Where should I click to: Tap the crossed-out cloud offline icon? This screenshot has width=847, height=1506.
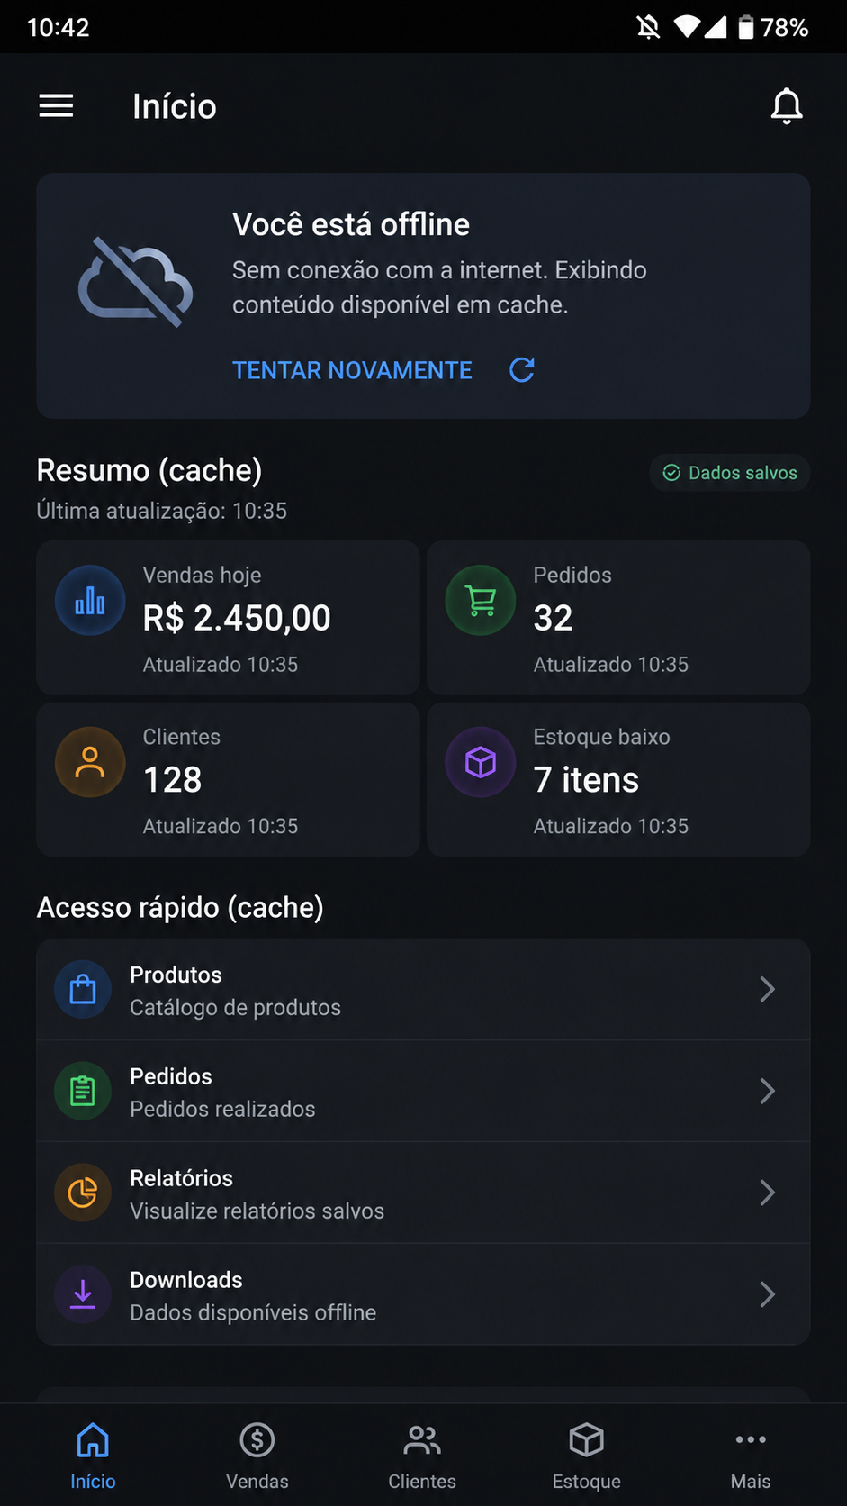[x=135, y=281]
